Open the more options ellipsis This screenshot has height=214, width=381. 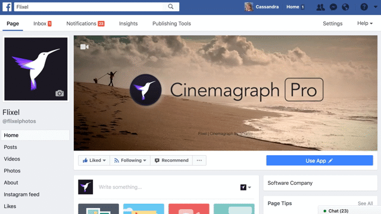tap(199, 160)
